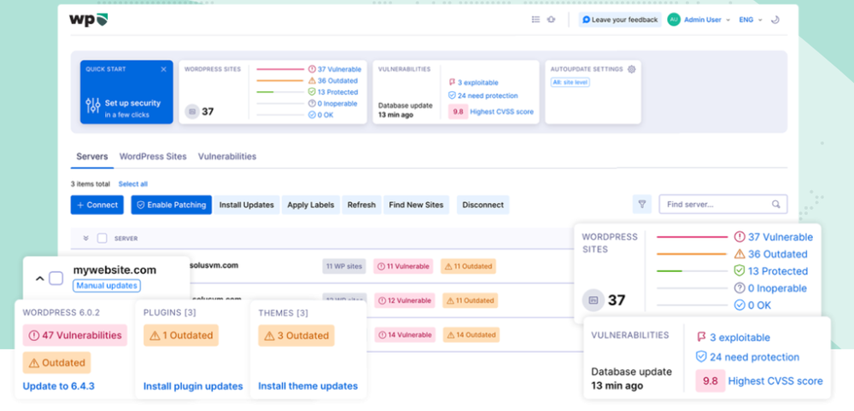
Task: Click the Connect button
Action: pyautogui.click(x=97, y=205)
